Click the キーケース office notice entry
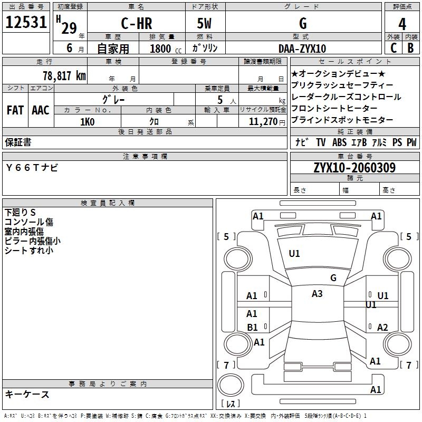 (27, 394)
